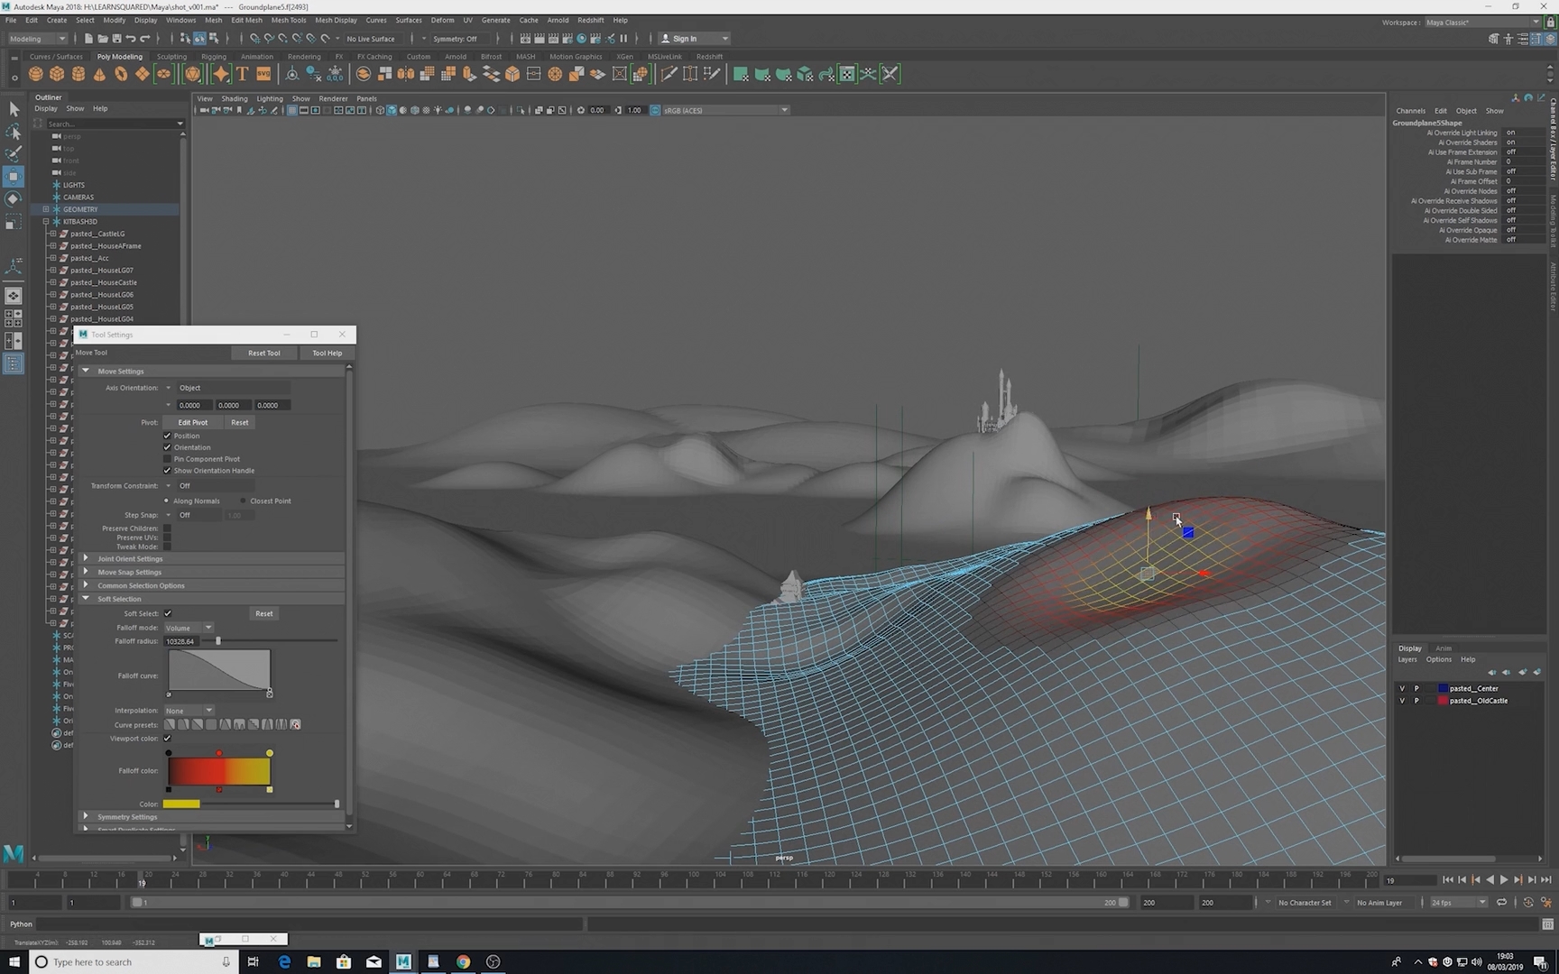Screen dimensions: 1559x974
Task: Click the Type text tool shelf icon
Action: [x=242, y=74]
